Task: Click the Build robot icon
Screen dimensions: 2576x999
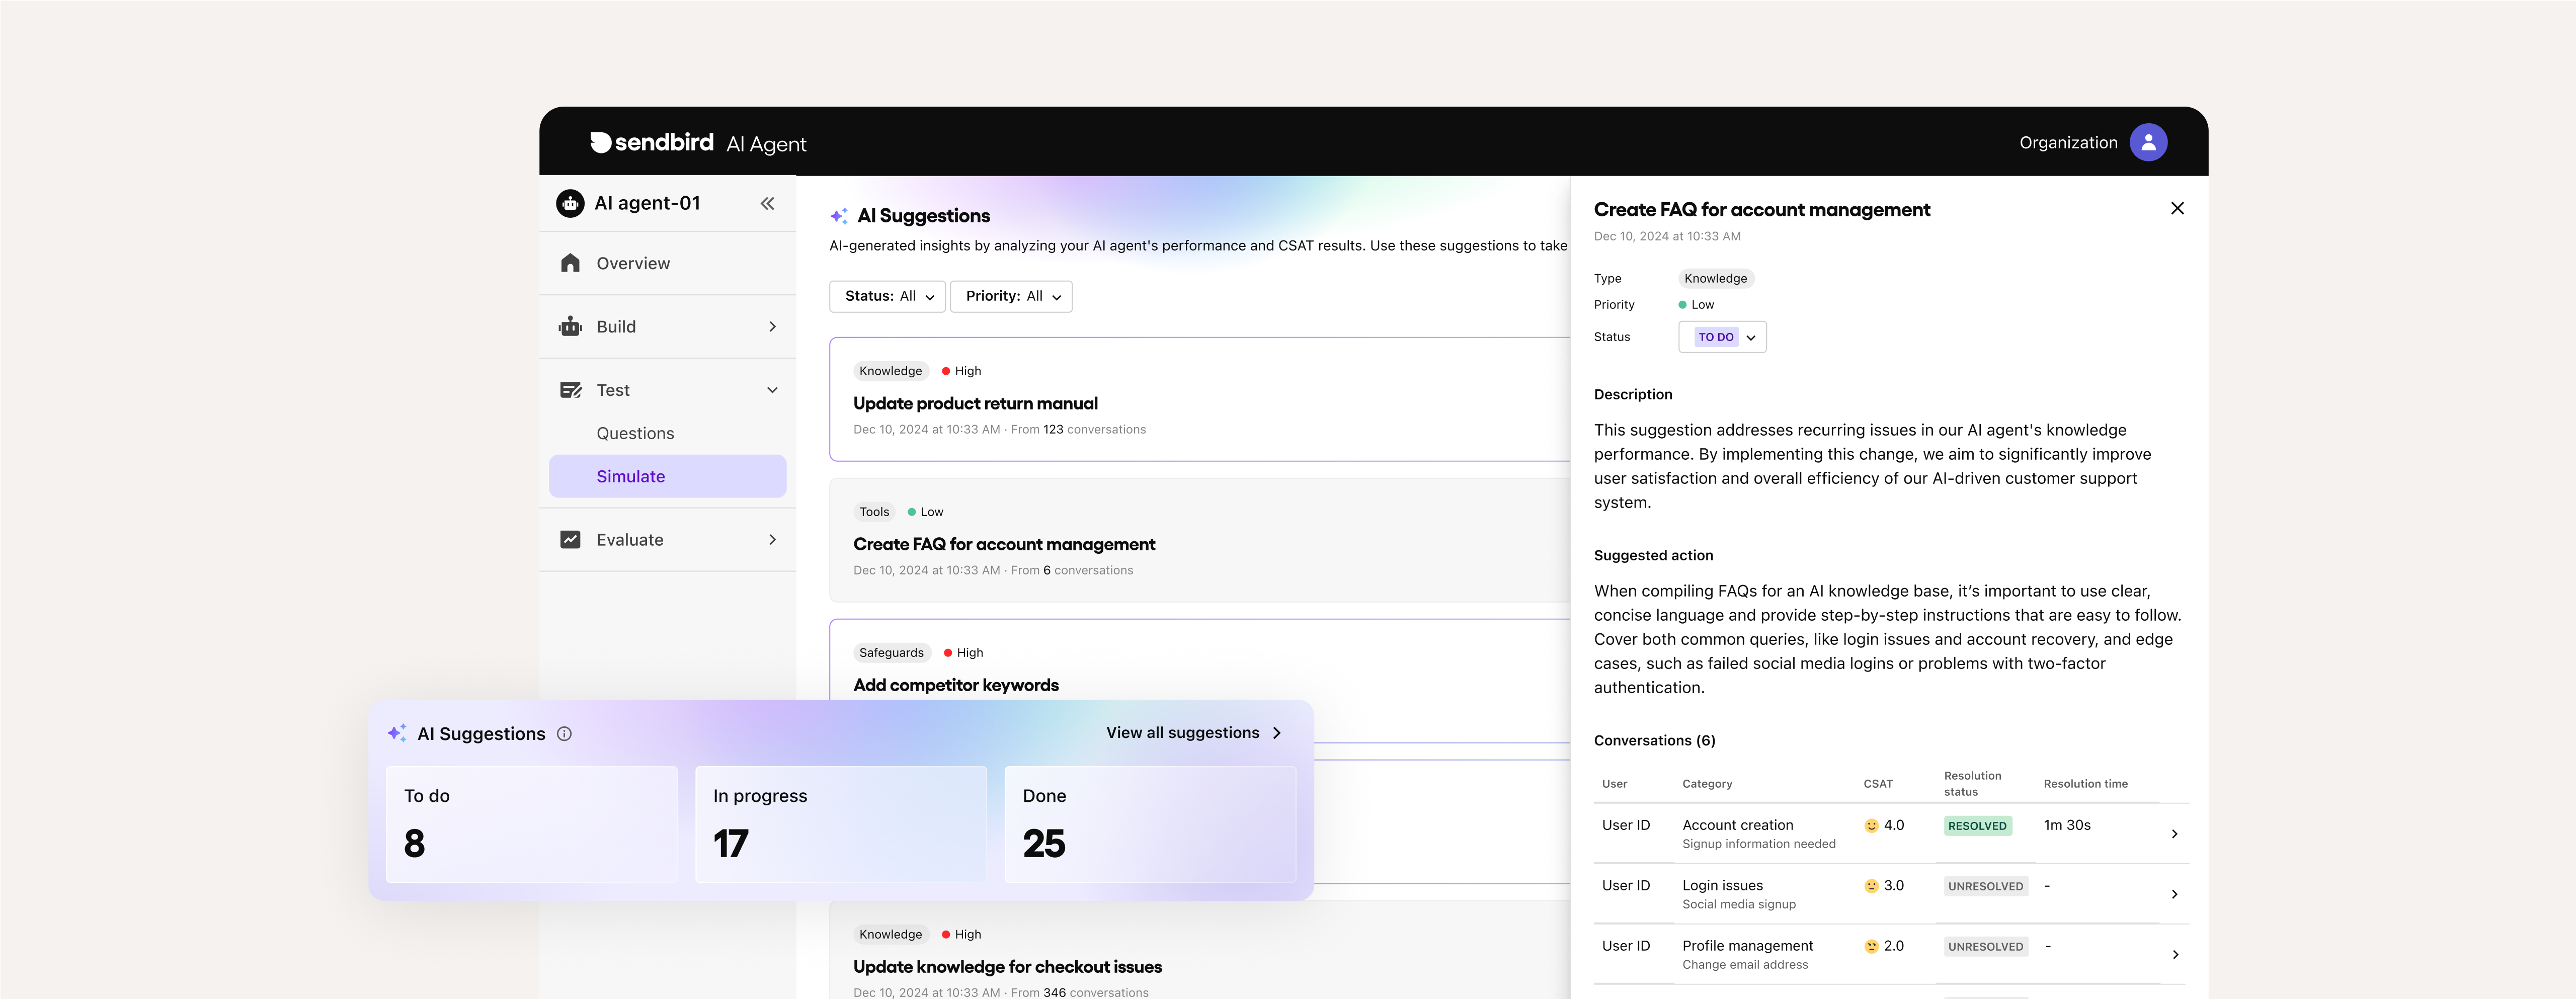Action: (570, 327)
